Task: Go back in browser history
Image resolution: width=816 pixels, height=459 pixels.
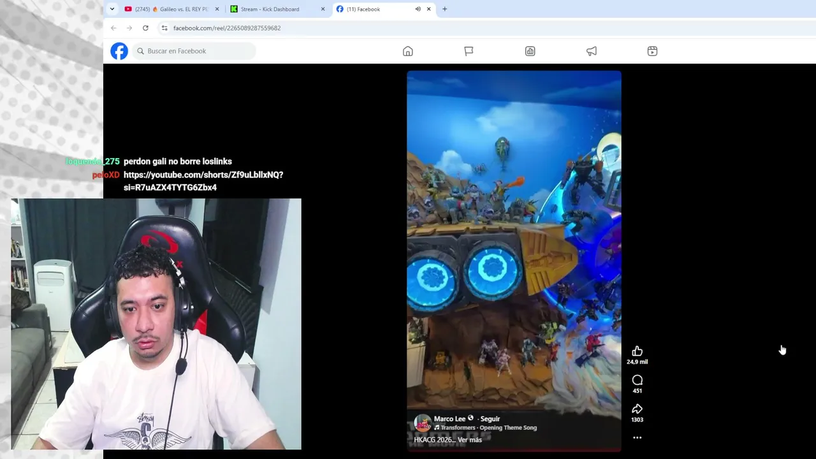Action: pos(113,28)
